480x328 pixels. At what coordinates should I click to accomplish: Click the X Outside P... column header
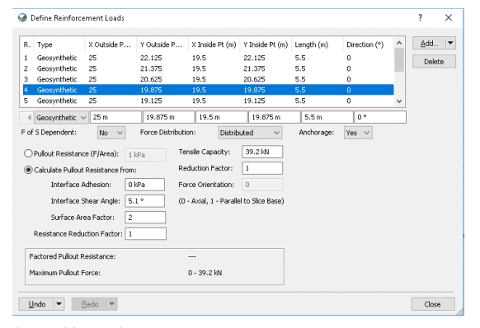pyautogui.click(x=111, y=45)
